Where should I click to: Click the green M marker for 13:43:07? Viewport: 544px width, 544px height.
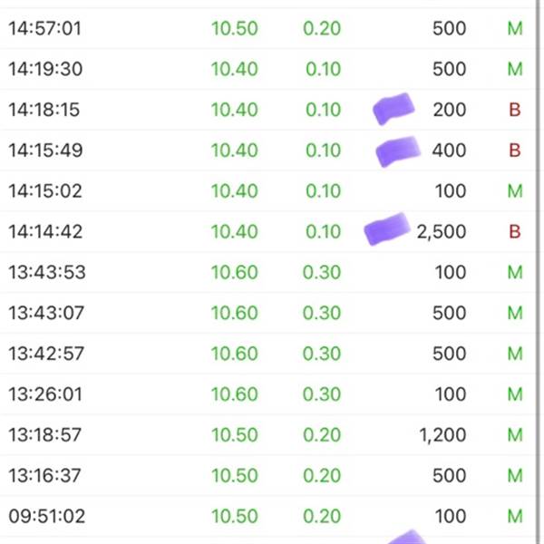point(514,314)
